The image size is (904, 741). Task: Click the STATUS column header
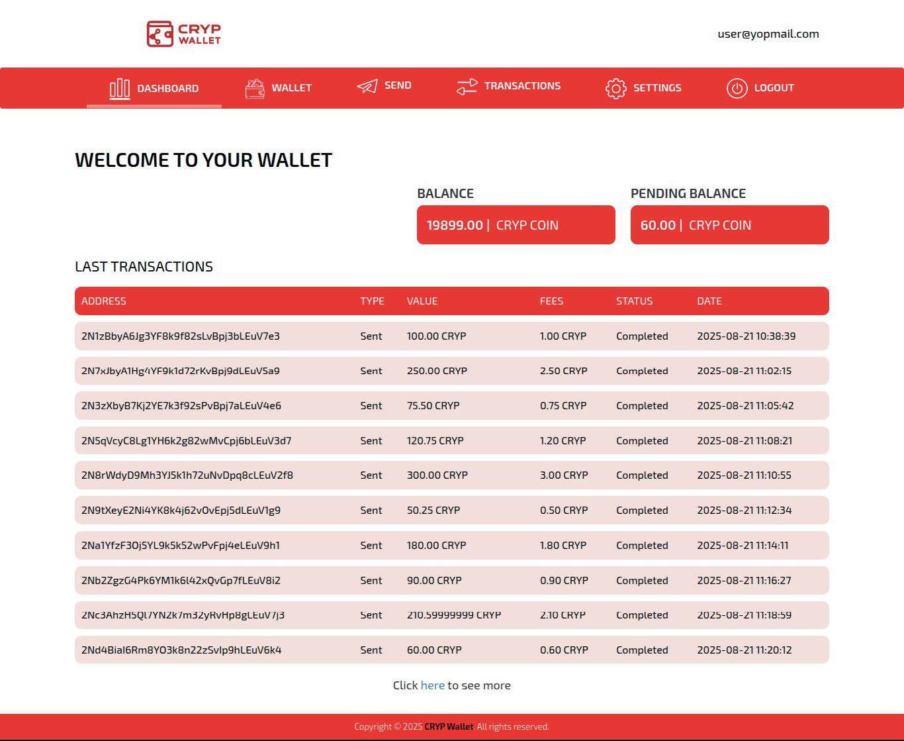(635, 301)
